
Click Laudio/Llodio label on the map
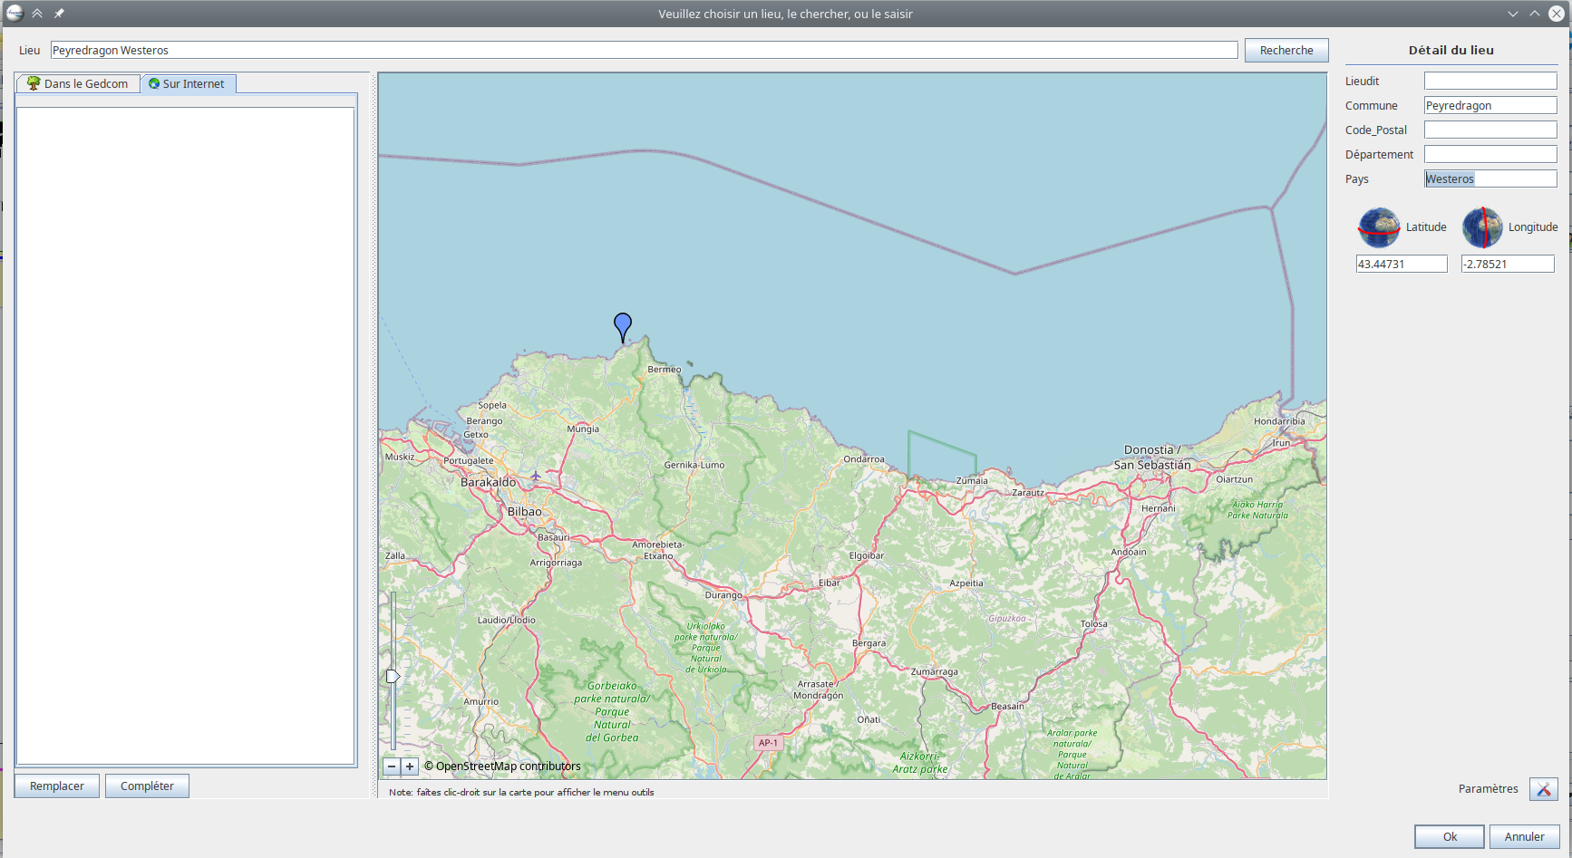506,621
